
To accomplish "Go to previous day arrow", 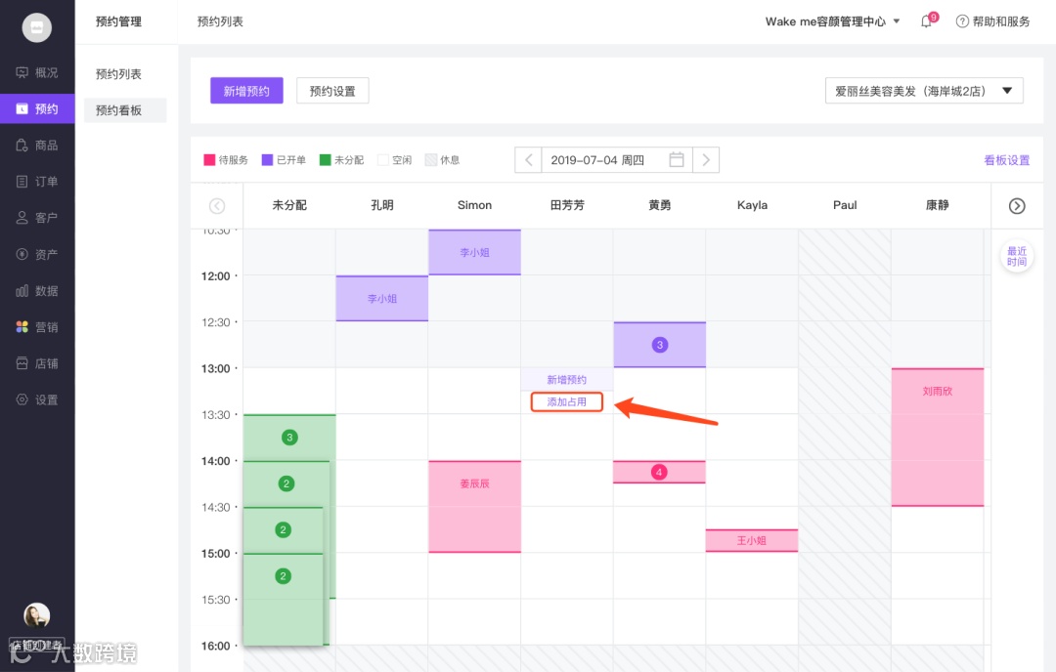I will 529,160.
